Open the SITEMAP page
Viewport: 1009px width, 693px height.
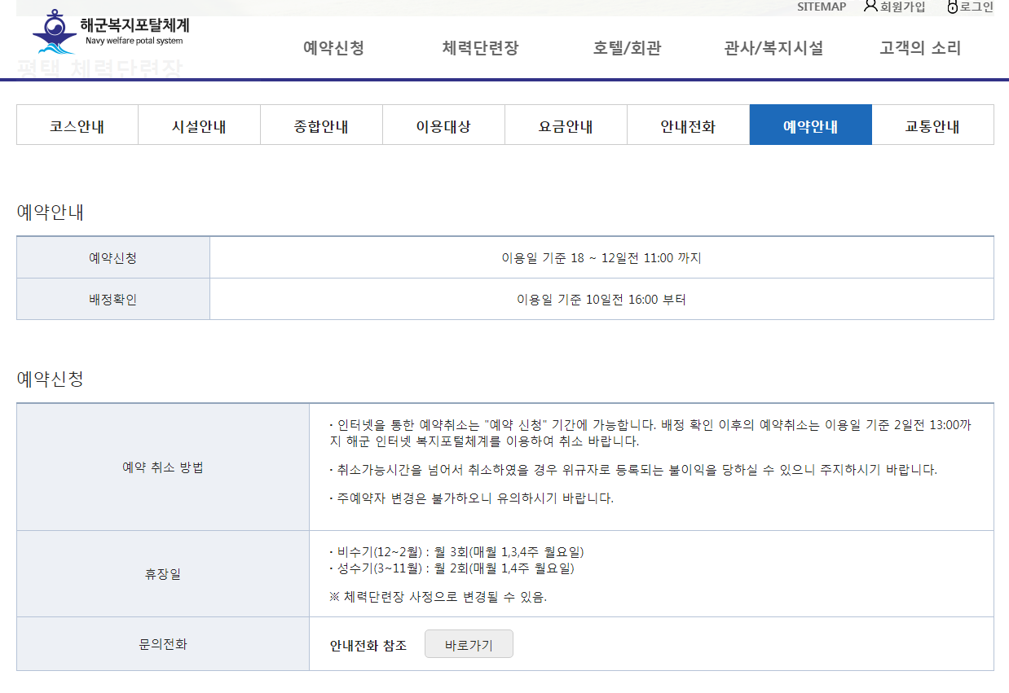coord(821,7)
